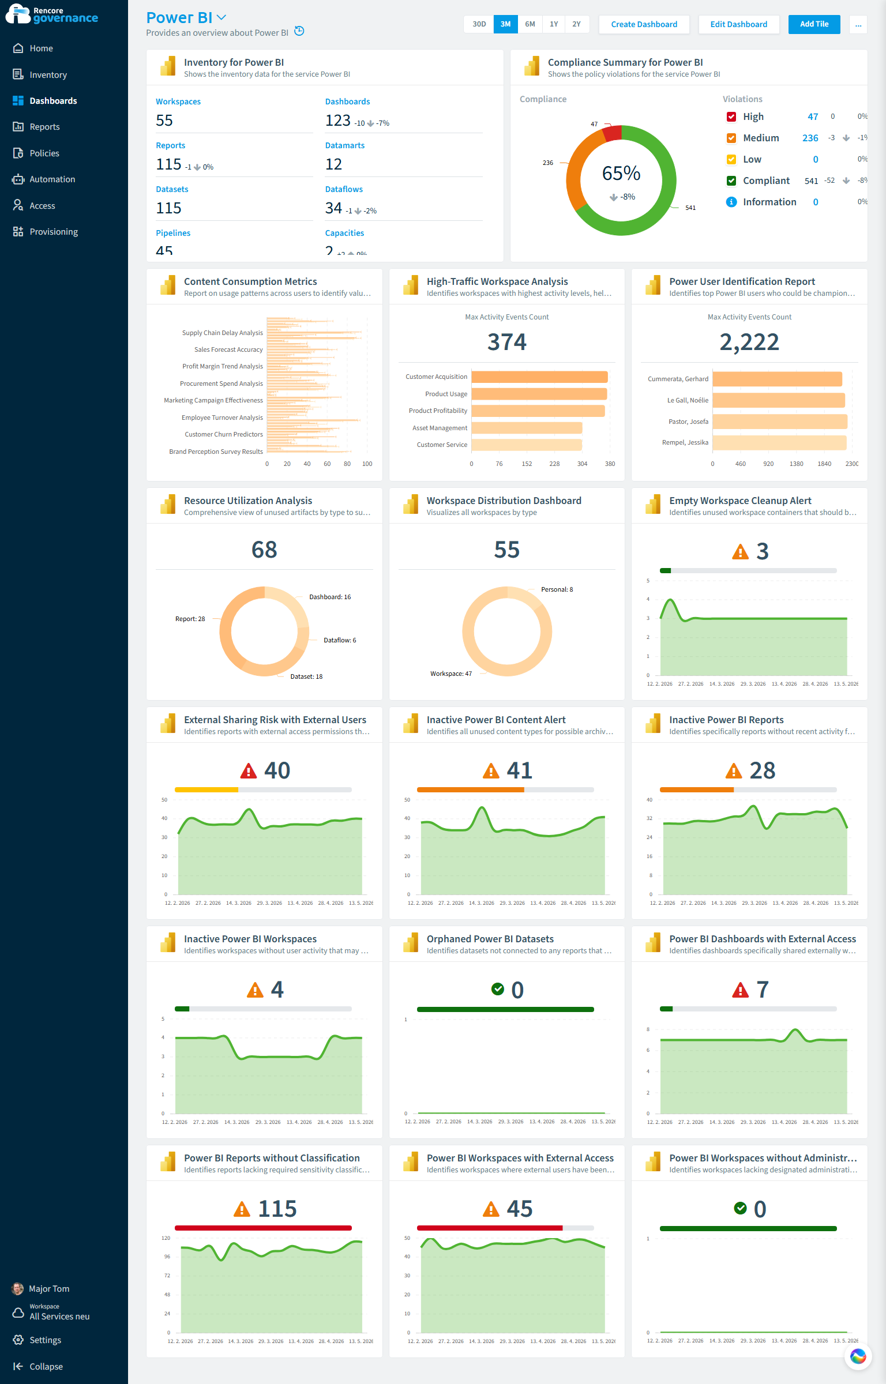Select the 2Y time range tab
Screen dimensions: 886x1384
pos(576,24)
